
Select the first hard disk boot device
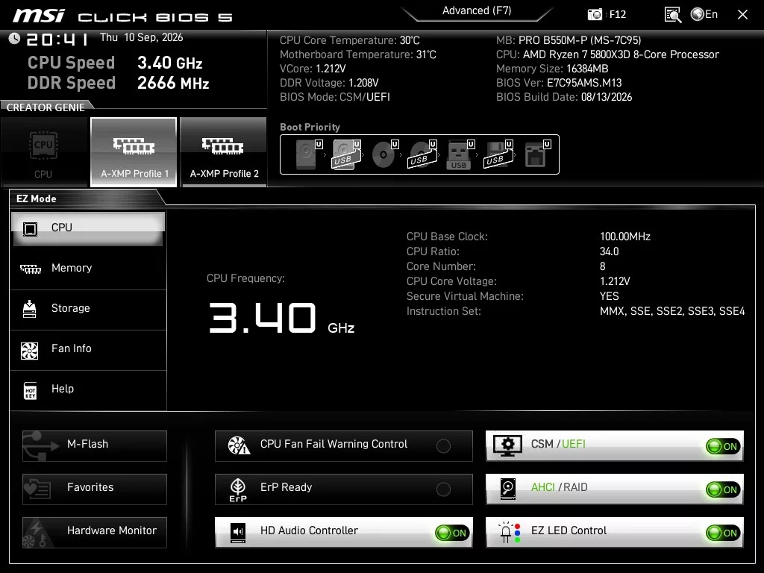(309, 154)
